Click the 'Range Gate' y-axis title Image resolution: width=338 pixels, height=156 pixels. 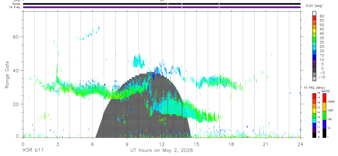coord(7,75)
